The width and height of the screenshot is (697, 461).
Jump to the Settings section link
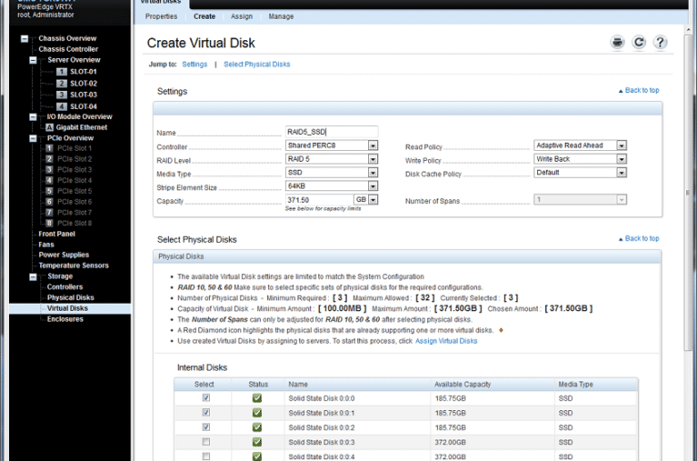(x=195, y=64)
